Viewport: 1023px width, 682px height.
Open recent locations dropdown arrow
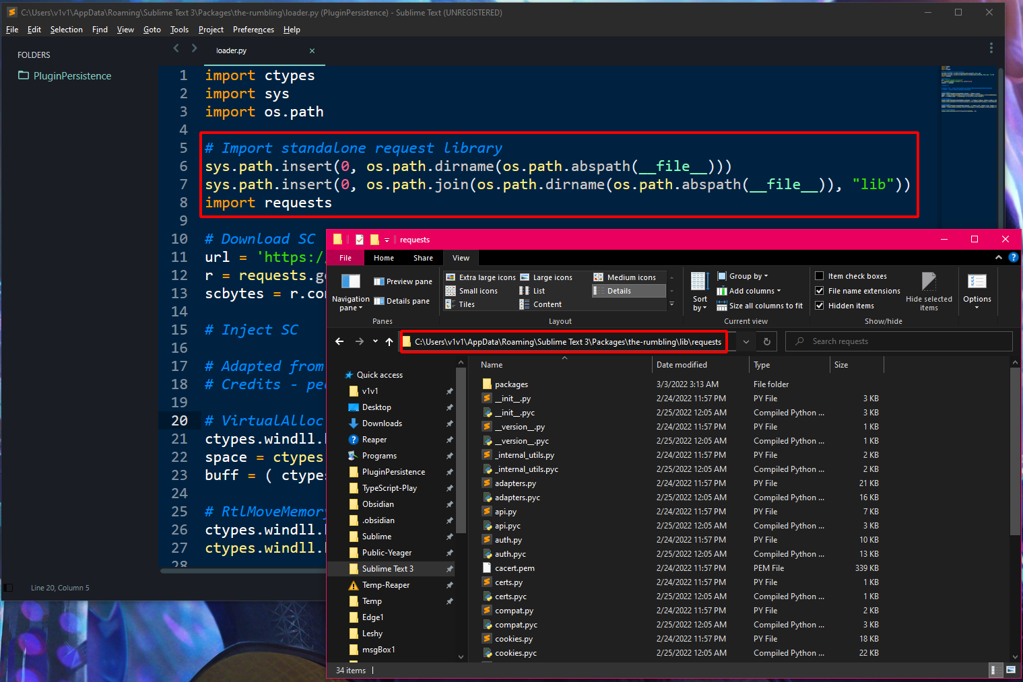pos(375,341)
